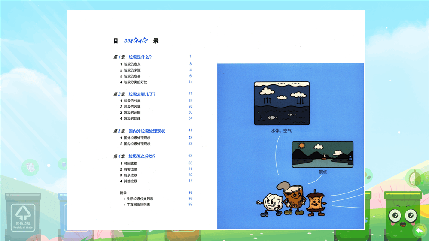Click the paper cup character
429x241 pixels.
click(x=293, y=199)
